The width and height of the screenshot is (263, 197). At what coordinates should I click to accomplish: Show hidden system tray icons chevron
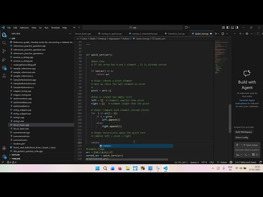213,168
